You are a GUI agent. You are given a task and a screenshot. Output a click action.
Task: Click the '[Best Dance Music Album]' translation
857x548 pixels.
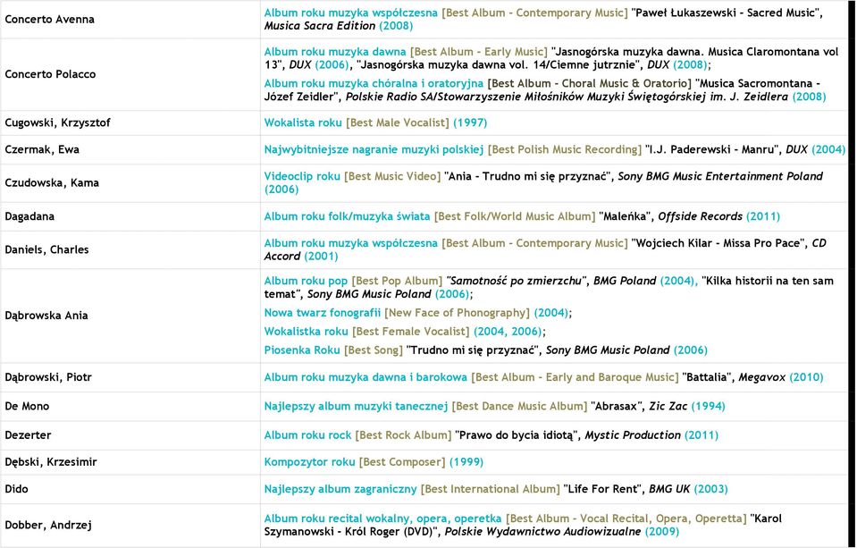(520, 407)
